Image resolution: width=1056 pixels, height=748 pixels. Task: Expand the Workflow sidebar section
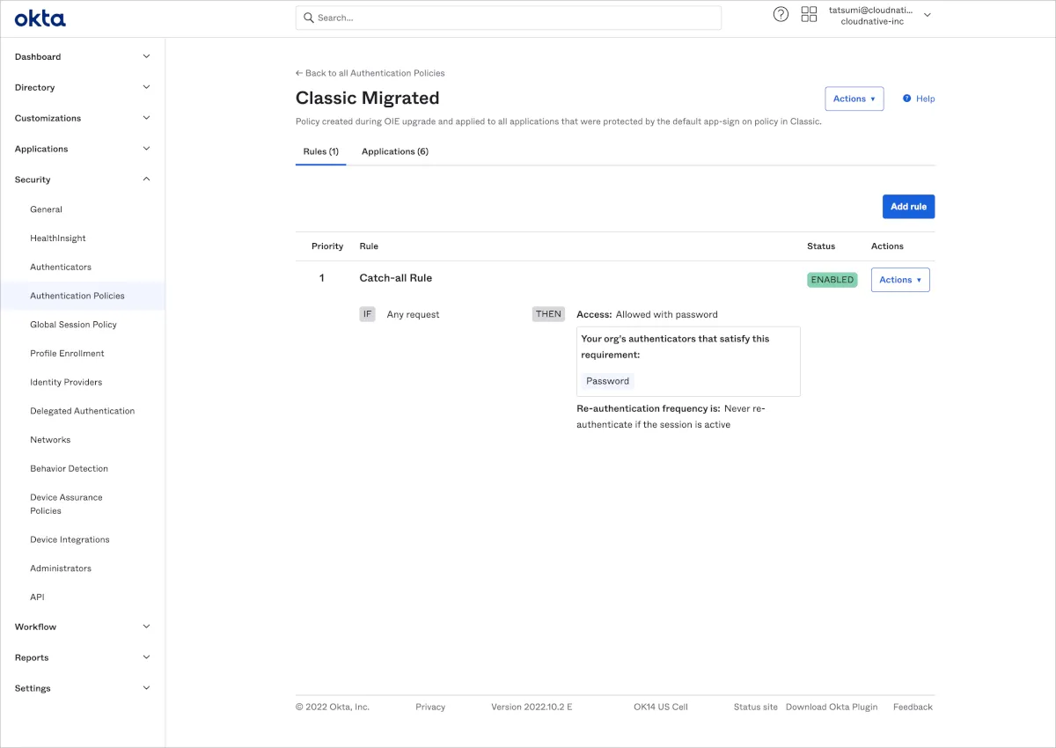pos(146,627)
